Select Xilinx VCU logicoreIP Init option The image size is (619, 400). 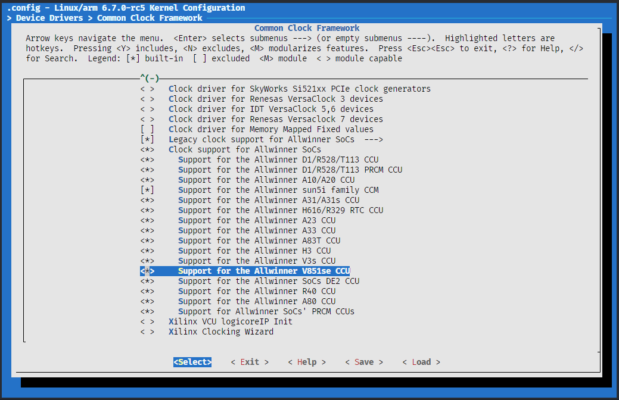pyautogui.click(x=230, y=321)
